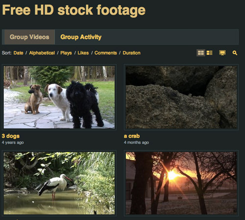The height and width of the screenshot is (220, 245).
Task: Open the crab rocks video thumbnail
Action: (181, 97)
